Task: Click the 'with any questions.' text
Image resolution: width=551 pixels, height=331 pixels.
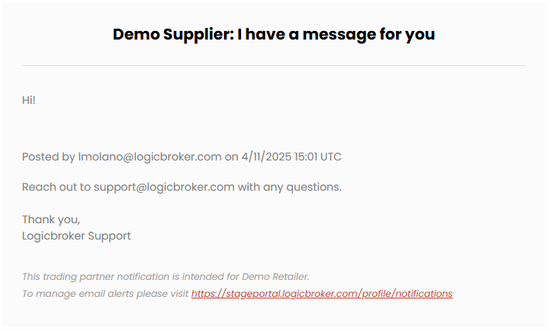Action: click(290, 187)
